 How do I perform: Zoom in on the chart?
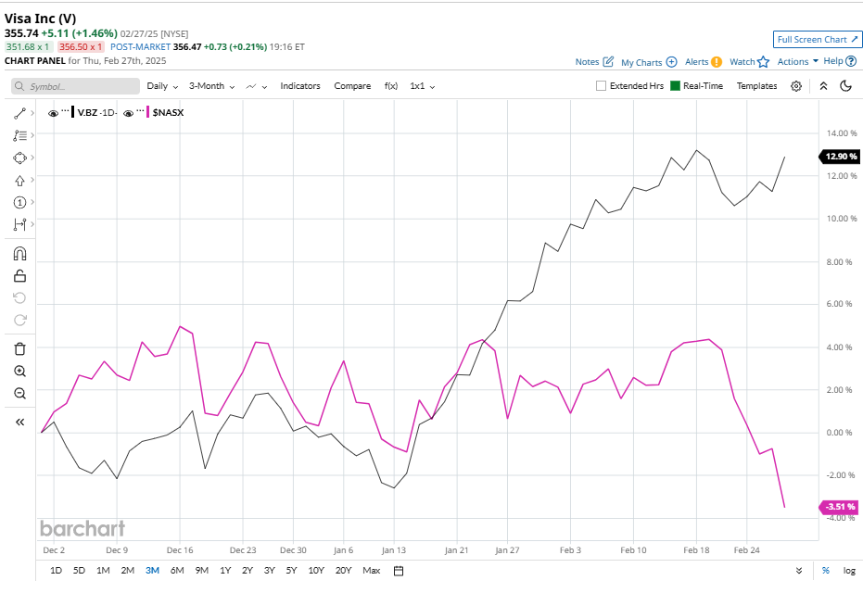(x=19, y=371)
